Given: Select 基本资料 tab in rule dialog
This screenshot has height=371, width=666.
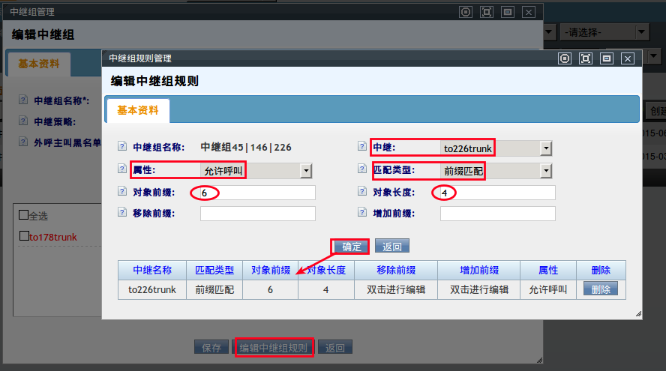Looking at the screenshot, I should pyautogui.click(x=138, y=110).
